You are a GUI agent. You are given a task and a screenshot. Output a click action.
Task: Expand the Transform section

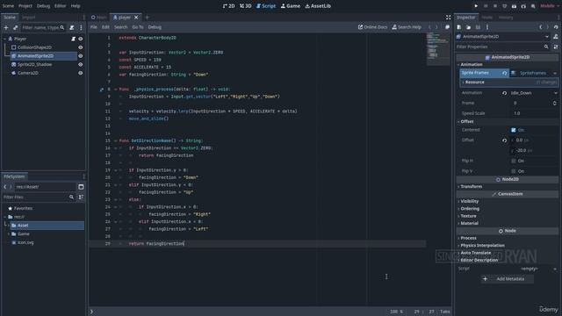pos(472,187)
